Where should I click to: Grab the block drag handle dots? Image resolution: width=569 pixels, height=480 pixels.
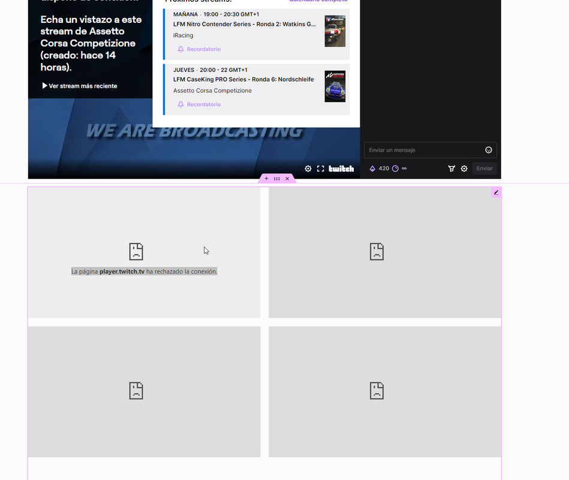tap(277, 179)
